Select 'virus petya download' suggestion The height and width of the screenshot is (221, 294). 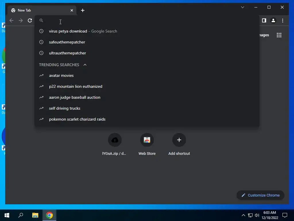[x=147, y=31]
